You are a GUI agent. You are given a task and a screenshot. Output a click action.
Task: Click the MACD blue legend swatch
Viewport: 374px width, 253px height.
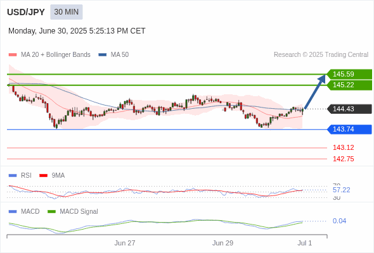click(13, 211)
